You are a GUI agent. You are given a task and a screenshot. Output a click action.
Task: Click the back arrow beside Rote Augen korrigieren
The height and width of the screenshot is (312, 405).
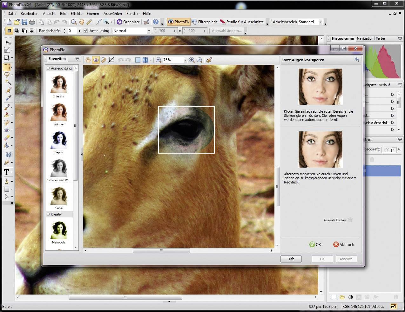[356, 60]
